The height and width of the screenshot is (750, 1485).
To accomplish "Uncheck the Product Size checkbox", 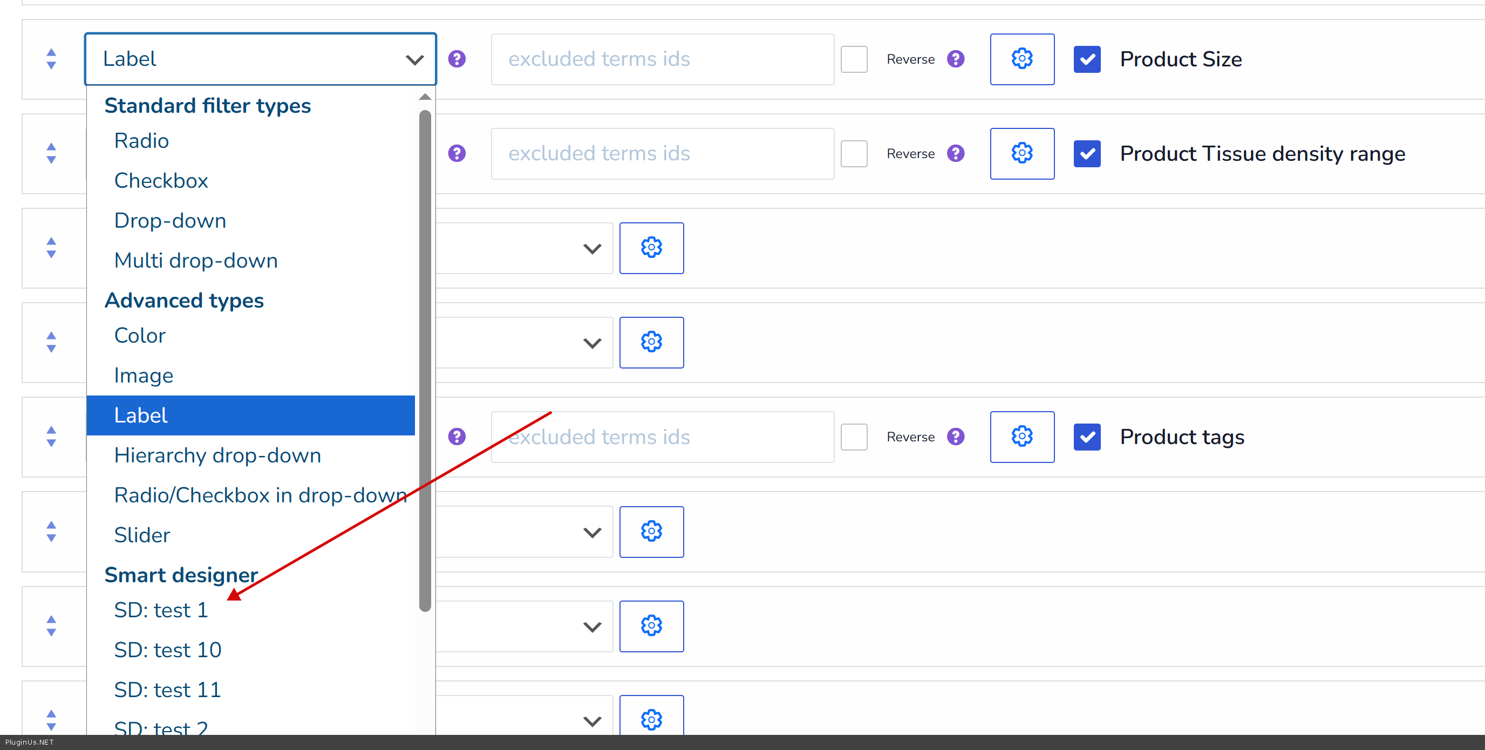I will (x=1087, y=59).
